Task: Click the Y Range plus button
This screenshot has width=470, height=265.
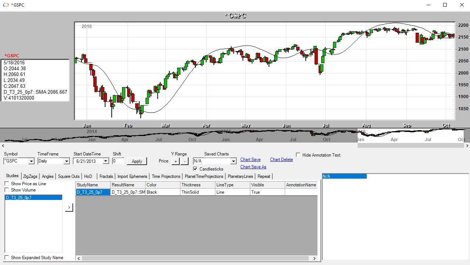Action: click(x=175, y=161)
